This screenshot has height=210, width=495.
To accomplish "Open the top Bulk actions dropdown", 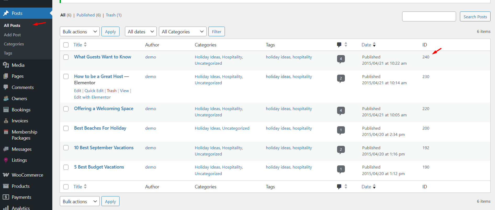I will 79,32.
